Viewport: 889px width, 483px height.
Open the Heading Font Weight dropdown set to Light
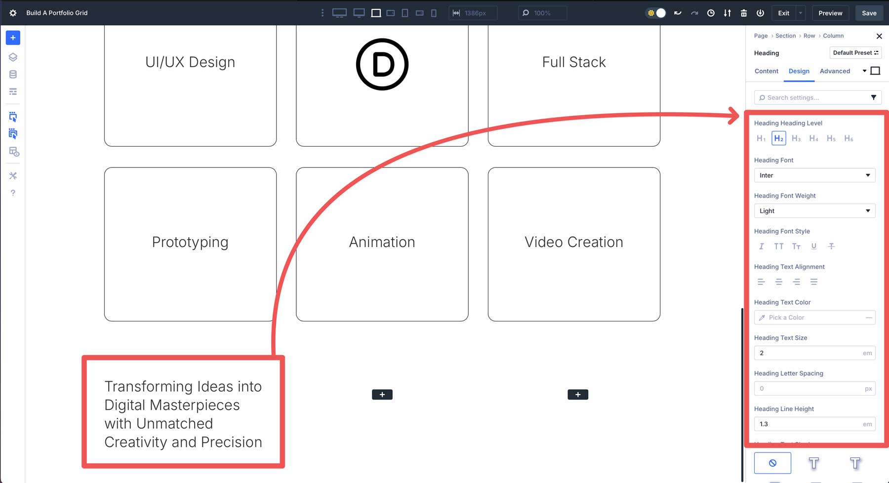814,211
